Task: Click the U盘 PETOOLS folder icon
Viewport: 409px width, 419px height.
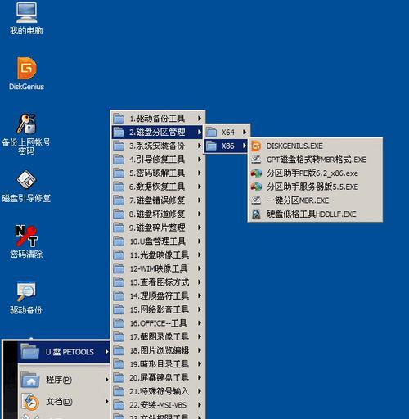Action: coord(30,352)
